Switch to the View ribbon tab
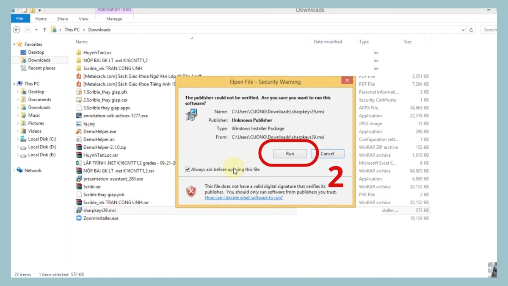The width and height of the screenshot is (508, 286). pyautogui.click(x=83, y=19)
